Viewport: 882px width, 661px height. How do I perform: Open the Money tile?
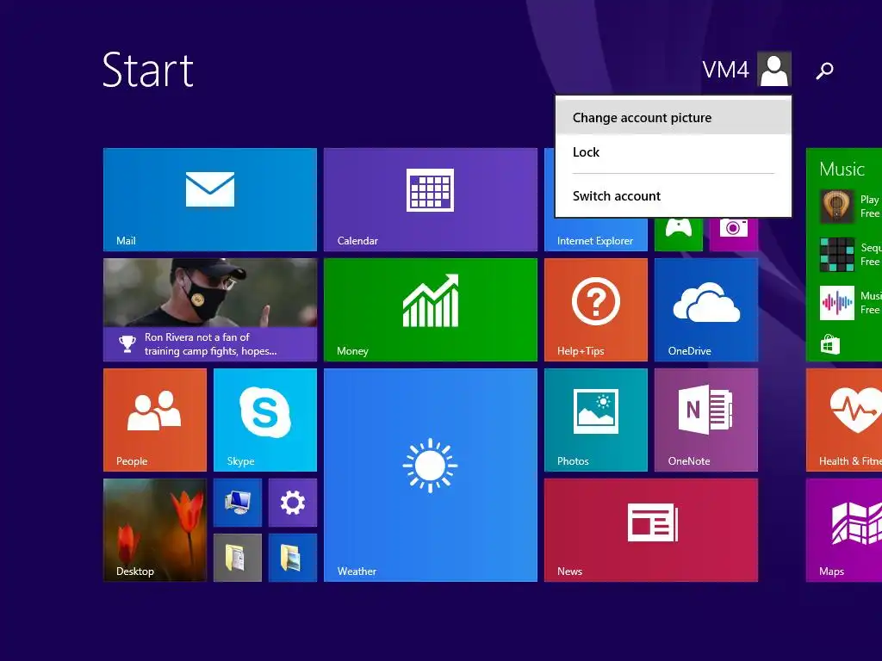431,310
